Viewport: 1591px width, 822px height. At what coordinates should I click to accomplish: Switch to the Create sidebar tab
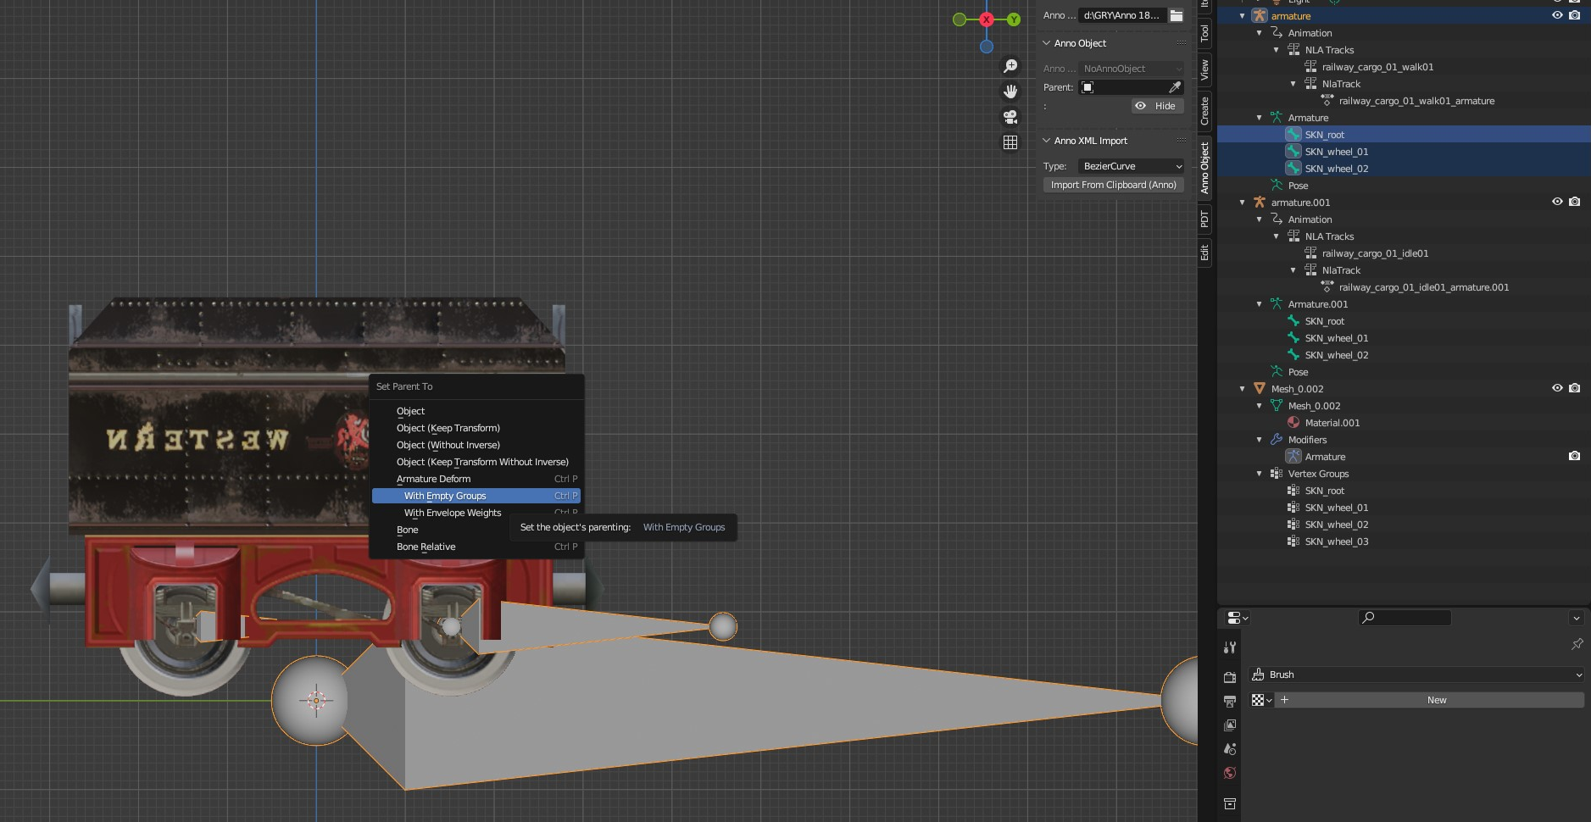(x=1204, y=110)
